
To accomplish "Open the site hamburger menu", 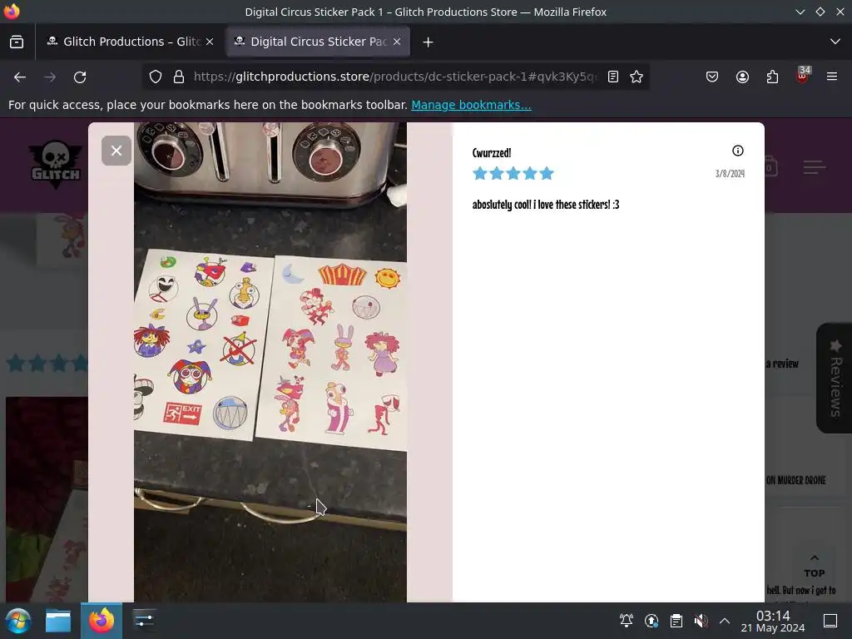I will pos(814,167).
